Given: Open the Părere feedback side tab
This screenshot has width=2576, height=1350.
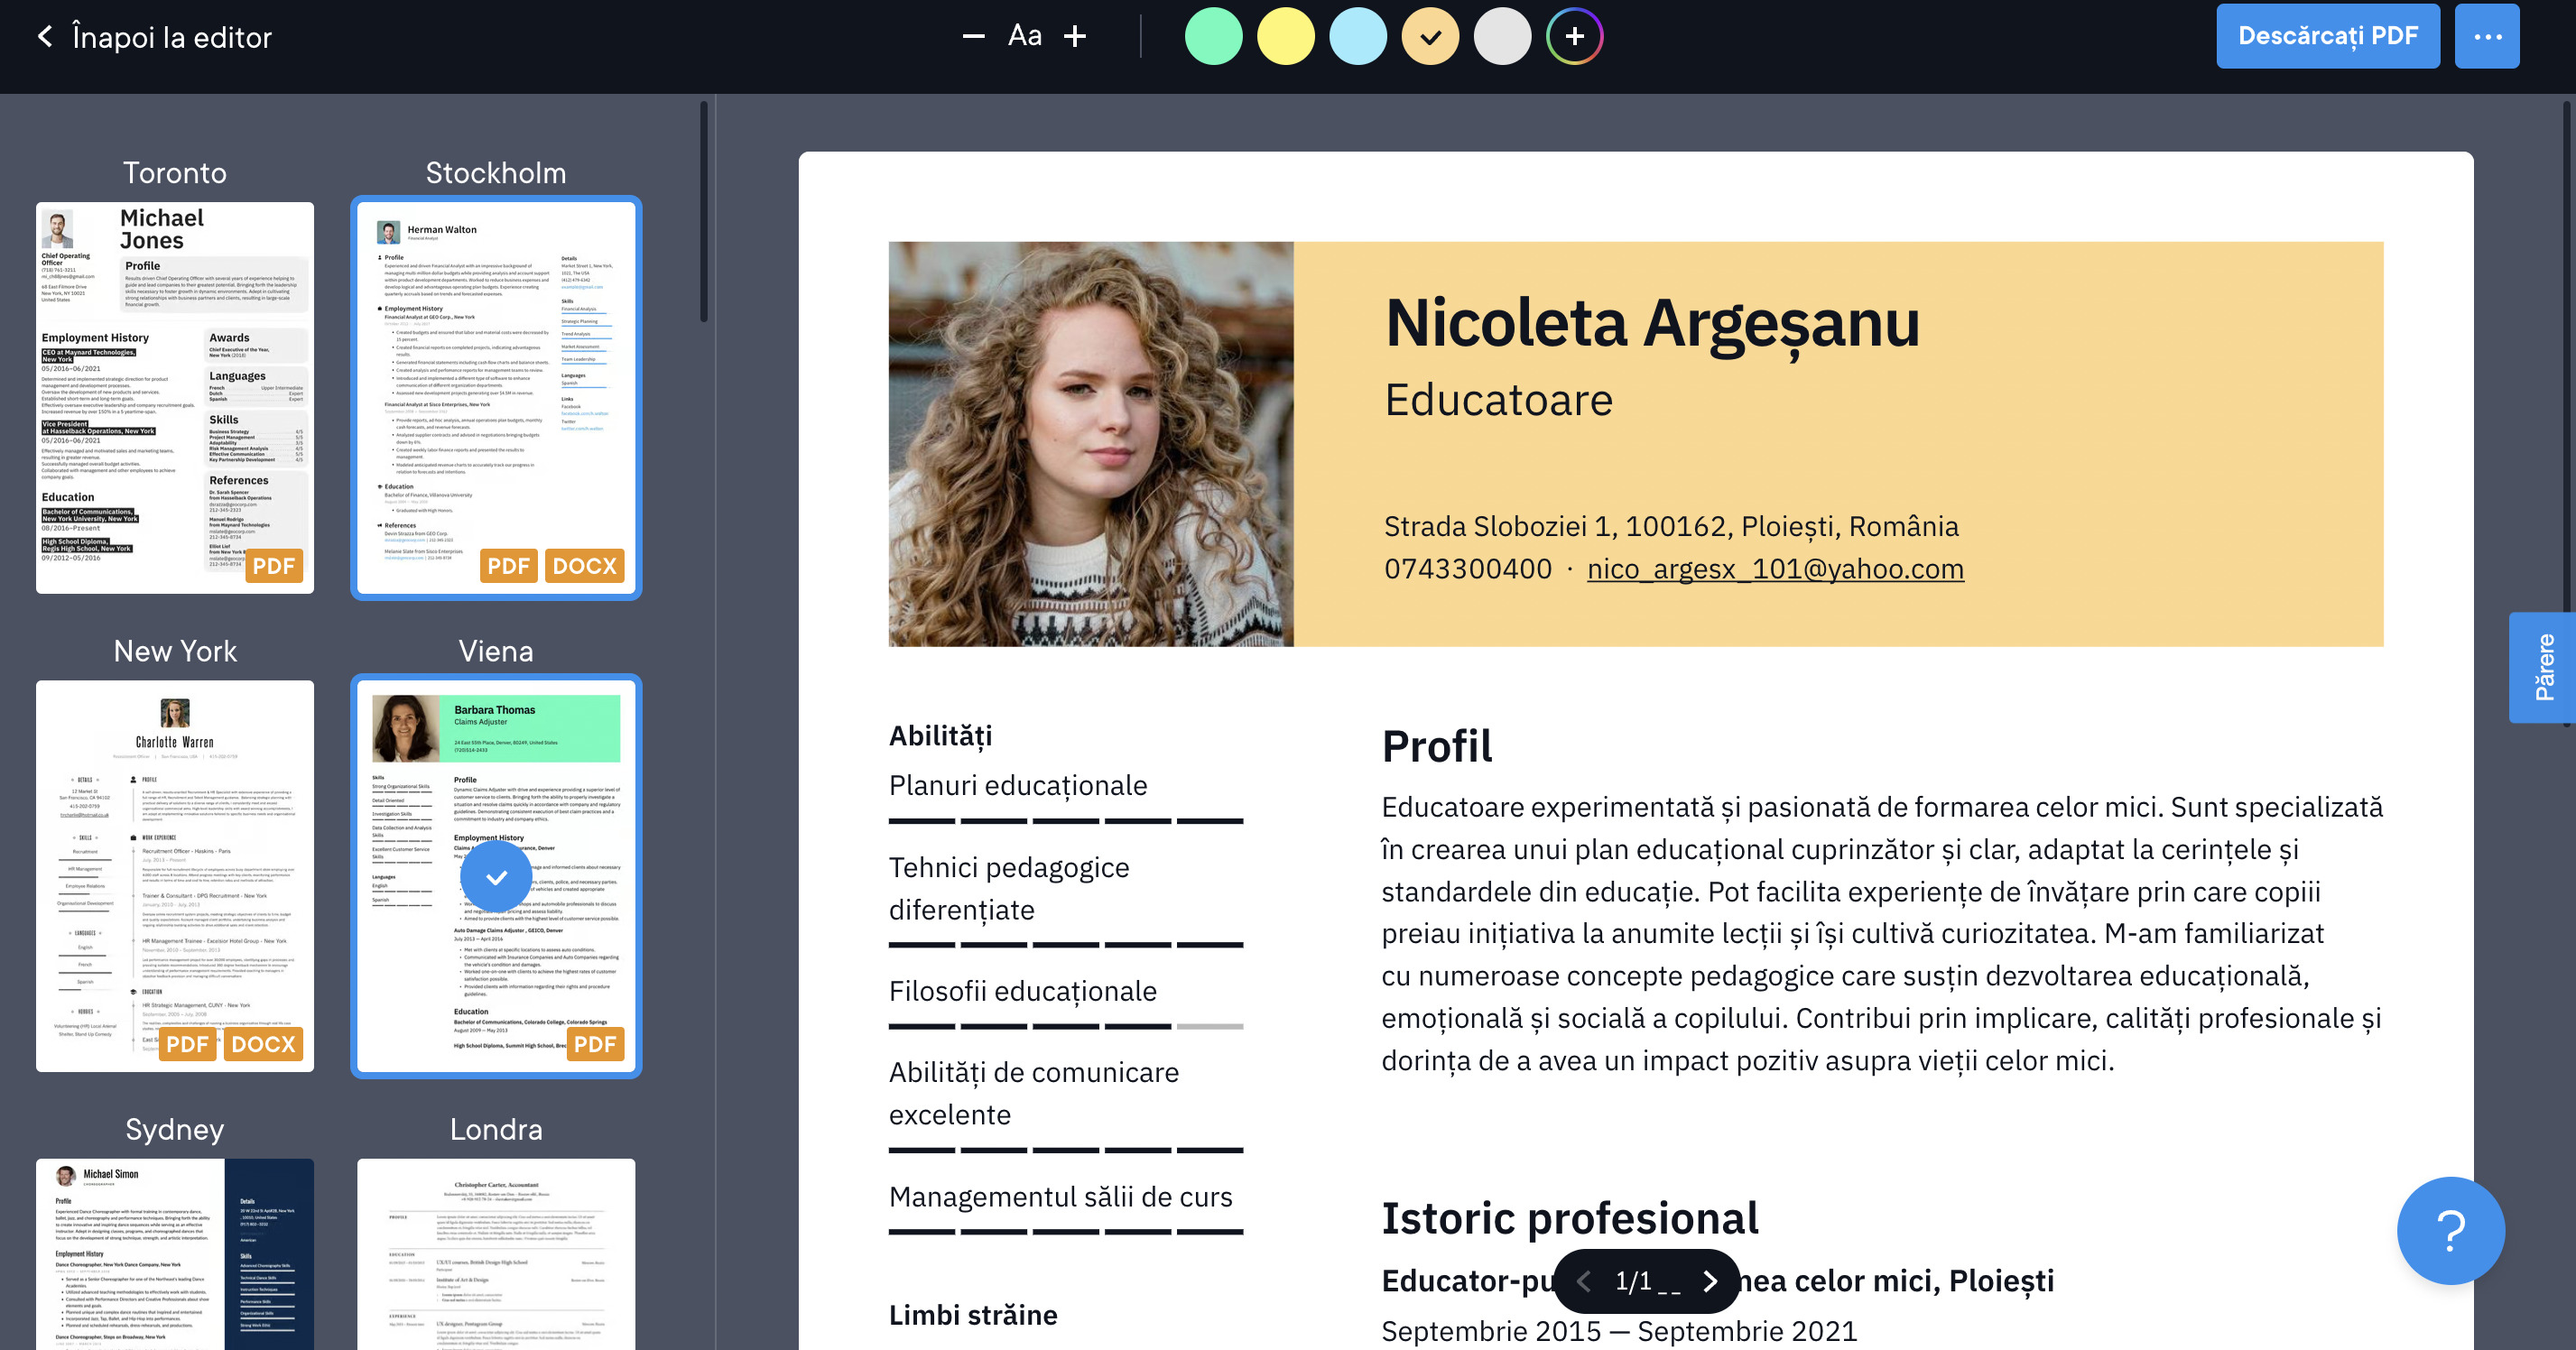Looking at the screenshot, I should [2543, 667].
